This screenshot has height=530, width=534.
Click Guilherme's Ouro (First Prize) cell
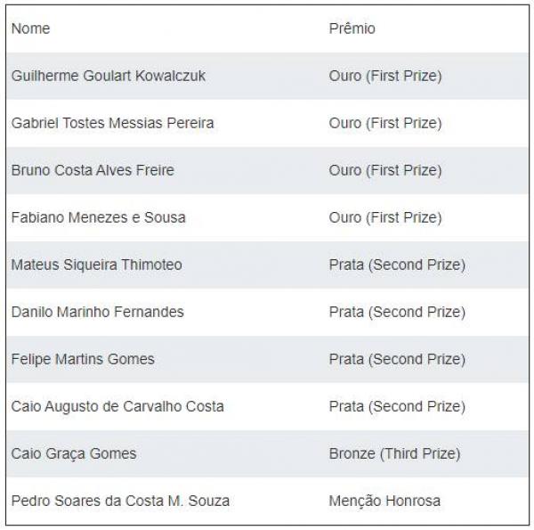385,76
